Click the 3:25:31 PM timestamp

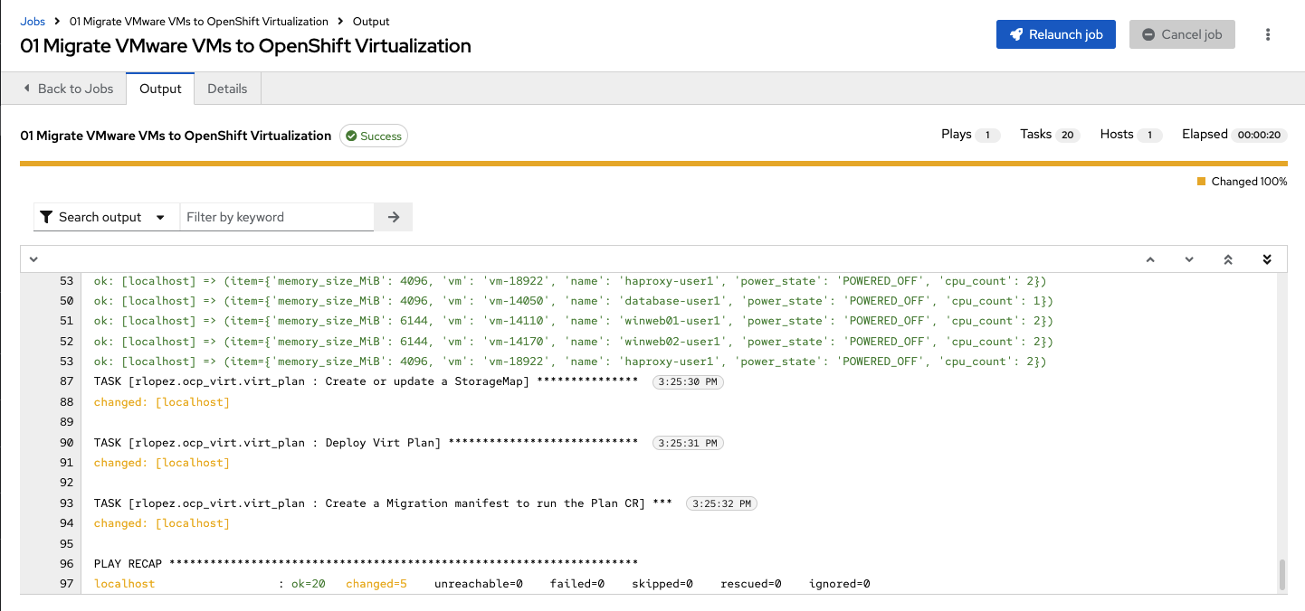(688, 443)
